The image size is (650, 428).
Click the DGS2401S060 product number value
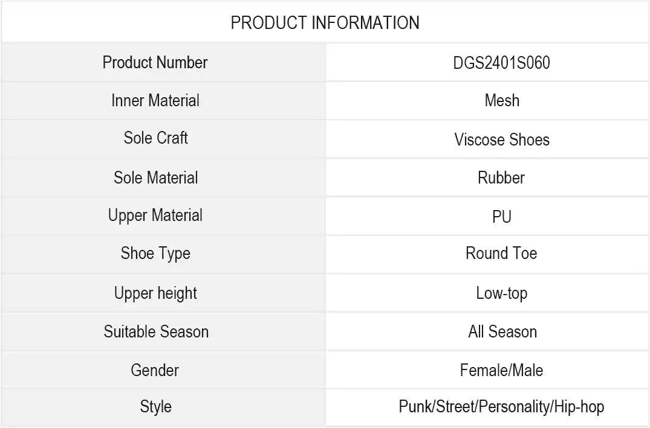pos(501,63)
